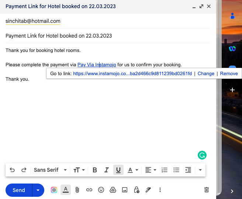Discard draft with the trash icon
This screenshot has width=242, height=199.
[x=207, y=190]
